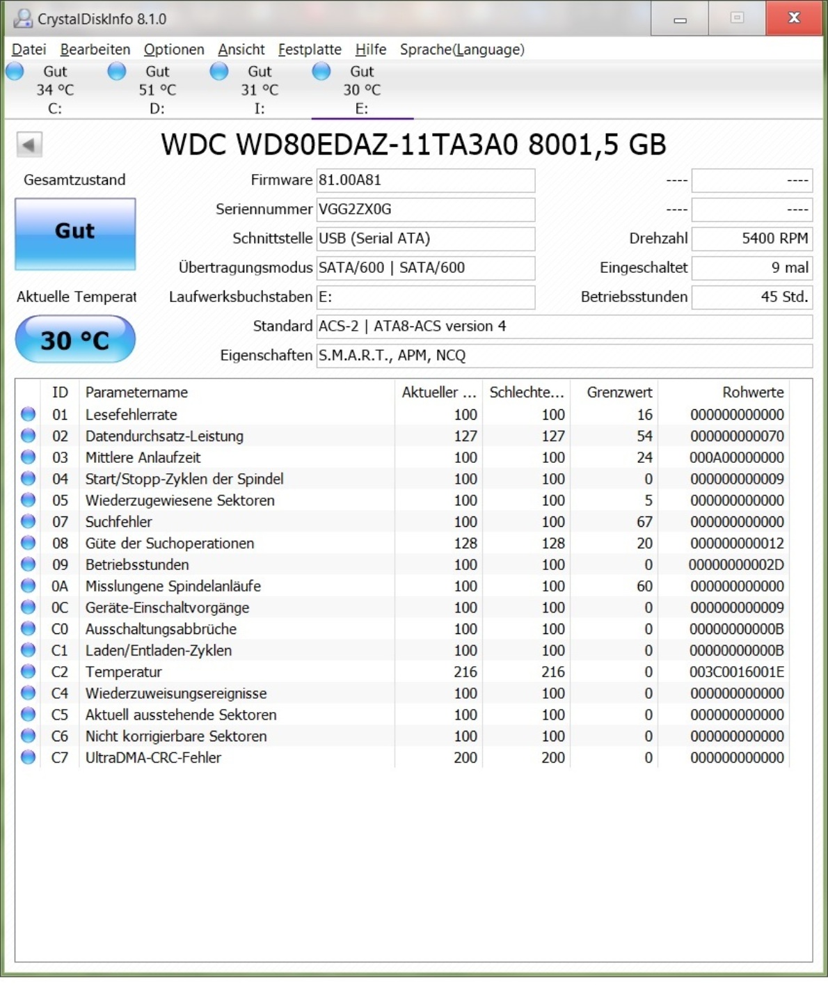Click status orb for Lesefehlerrate row
Viewport: 828px width, 989px height.
[29, 414]
